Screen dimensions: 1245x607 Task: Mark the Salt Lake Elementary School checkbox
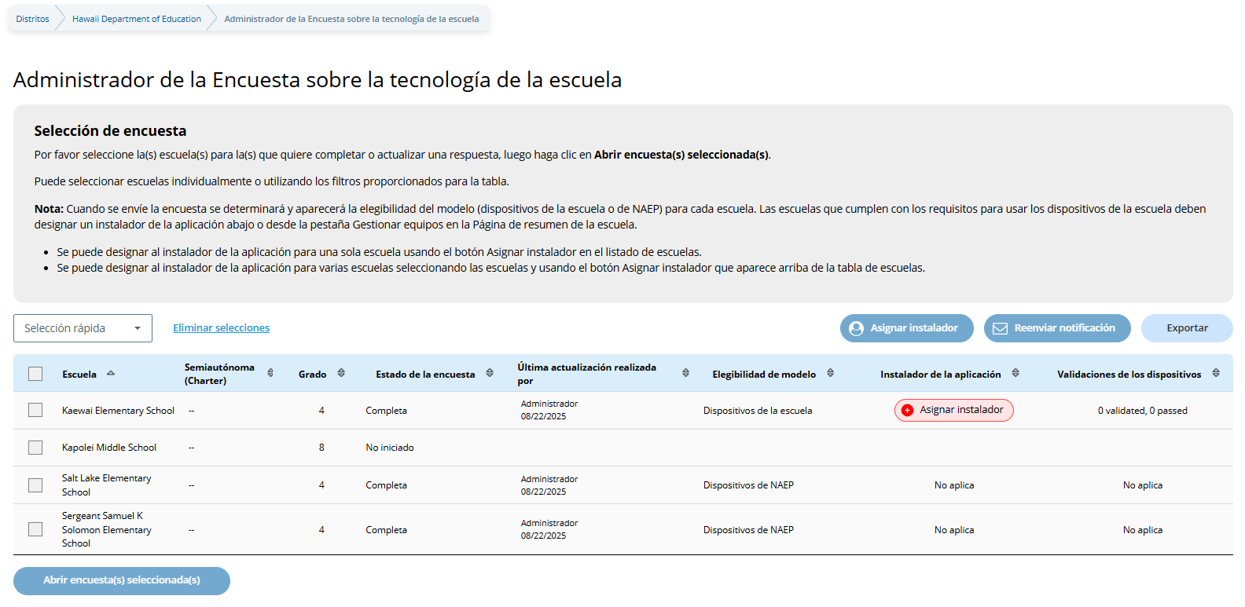pyautogui.click(x=35, y=485)
